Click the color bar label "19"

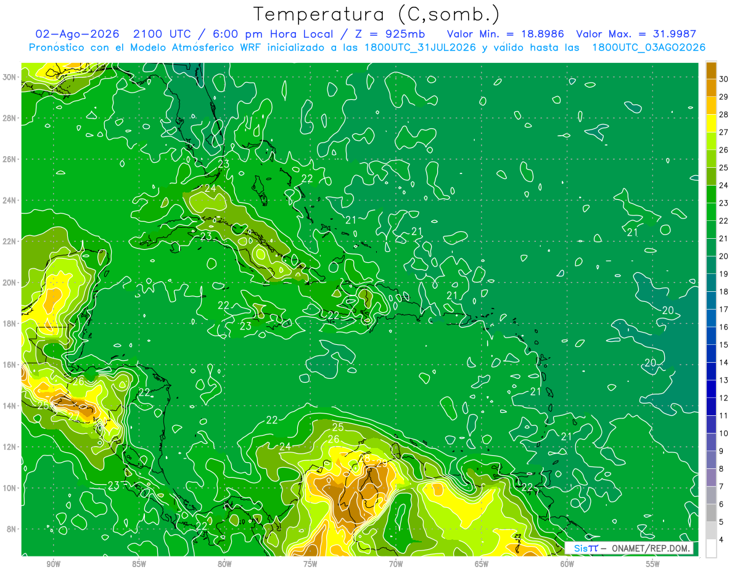point(724,274)
